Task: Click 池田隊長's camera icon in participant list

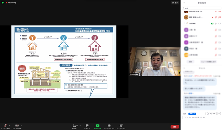Action: [220, 24]
